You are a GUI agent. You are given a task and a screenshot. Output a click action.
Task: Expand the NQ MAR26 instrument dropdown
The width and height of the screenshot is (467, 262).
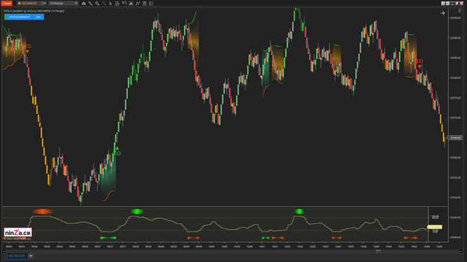coord(43,3)
